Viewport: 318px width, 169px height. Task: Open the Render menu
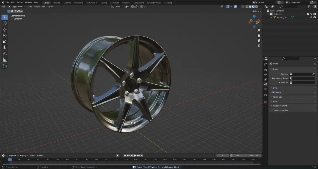(x=20, y=2)
